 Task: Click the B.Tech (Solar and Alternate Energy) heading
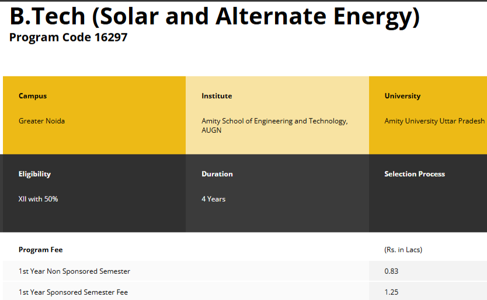(214, 16)
